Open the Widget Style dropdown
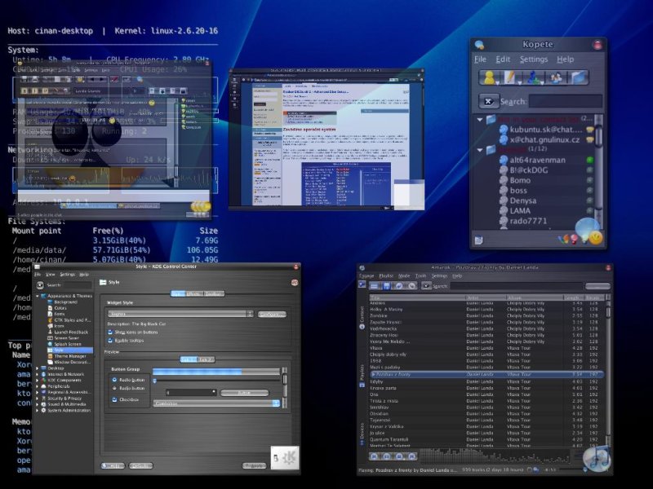Image resolution: width=653 pixels, height=489 pixels. coord(180,314)
